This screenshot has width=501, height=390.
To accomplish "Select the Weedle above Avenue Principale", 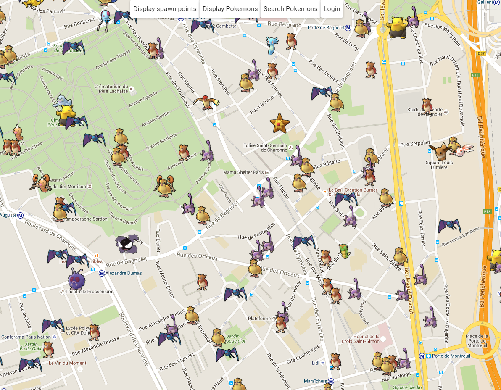I will (18, 132).
